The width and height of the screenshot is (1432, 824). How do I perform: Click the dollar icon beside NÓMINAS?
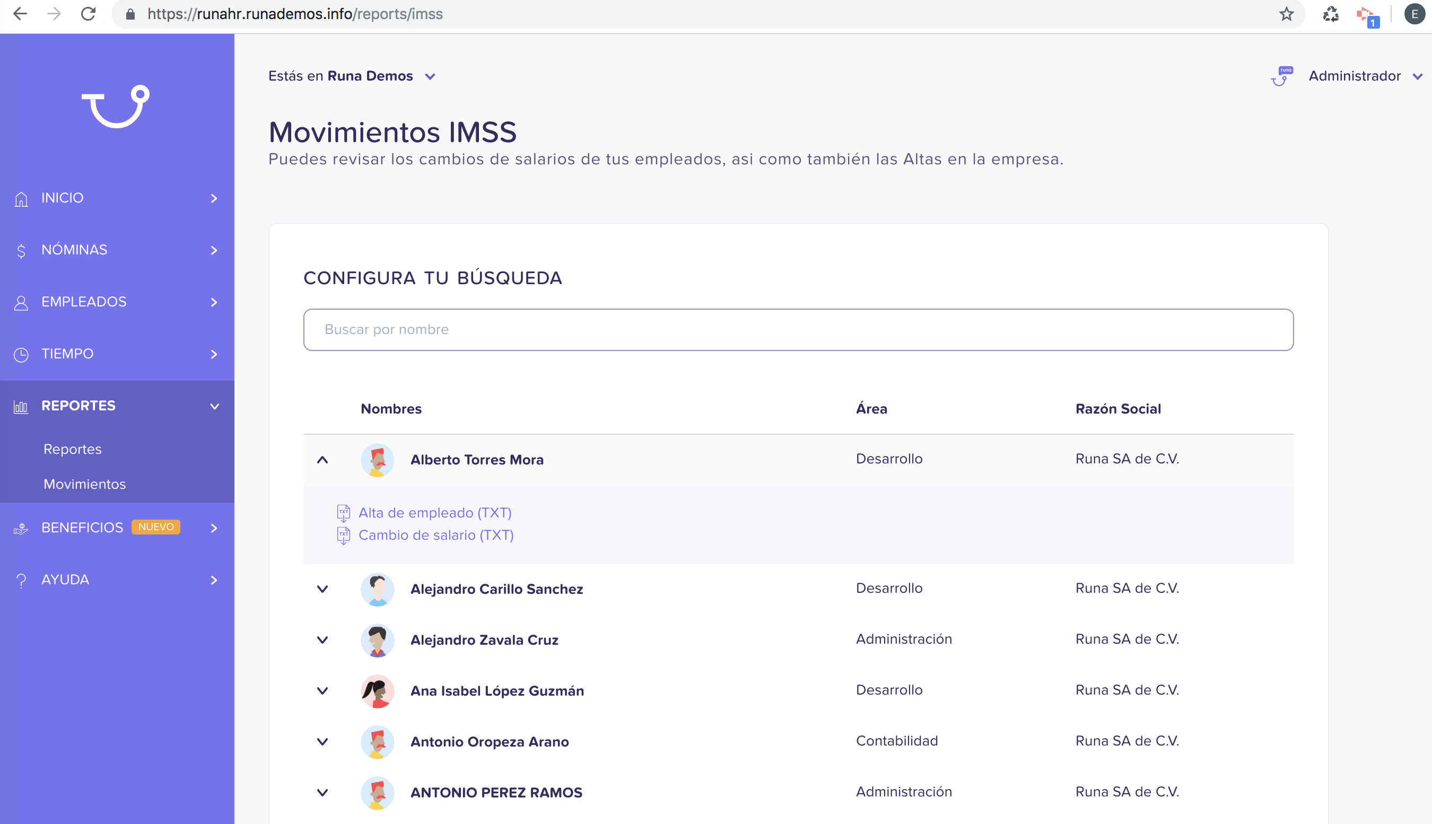coord(21,251)
